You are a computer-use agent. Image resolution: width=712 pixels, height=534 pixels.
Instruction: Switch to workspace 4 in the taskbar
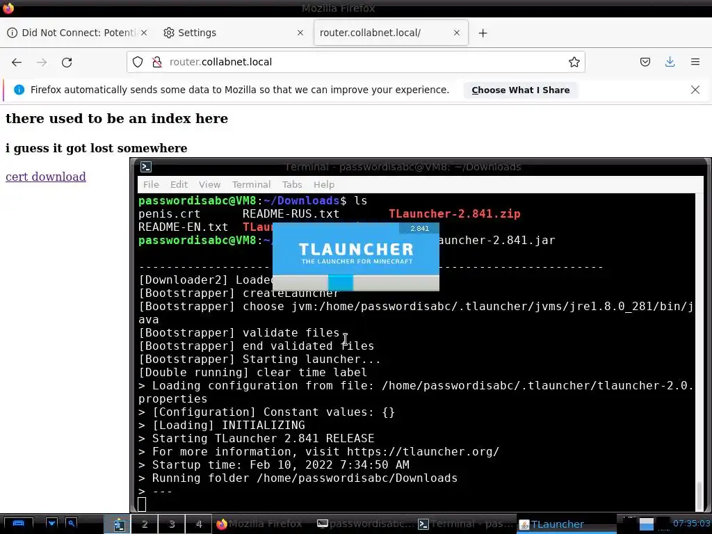point(198,524)
